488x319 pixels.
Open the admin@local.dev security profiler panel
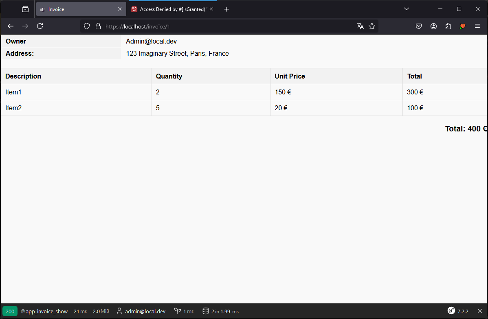point(141,311)
